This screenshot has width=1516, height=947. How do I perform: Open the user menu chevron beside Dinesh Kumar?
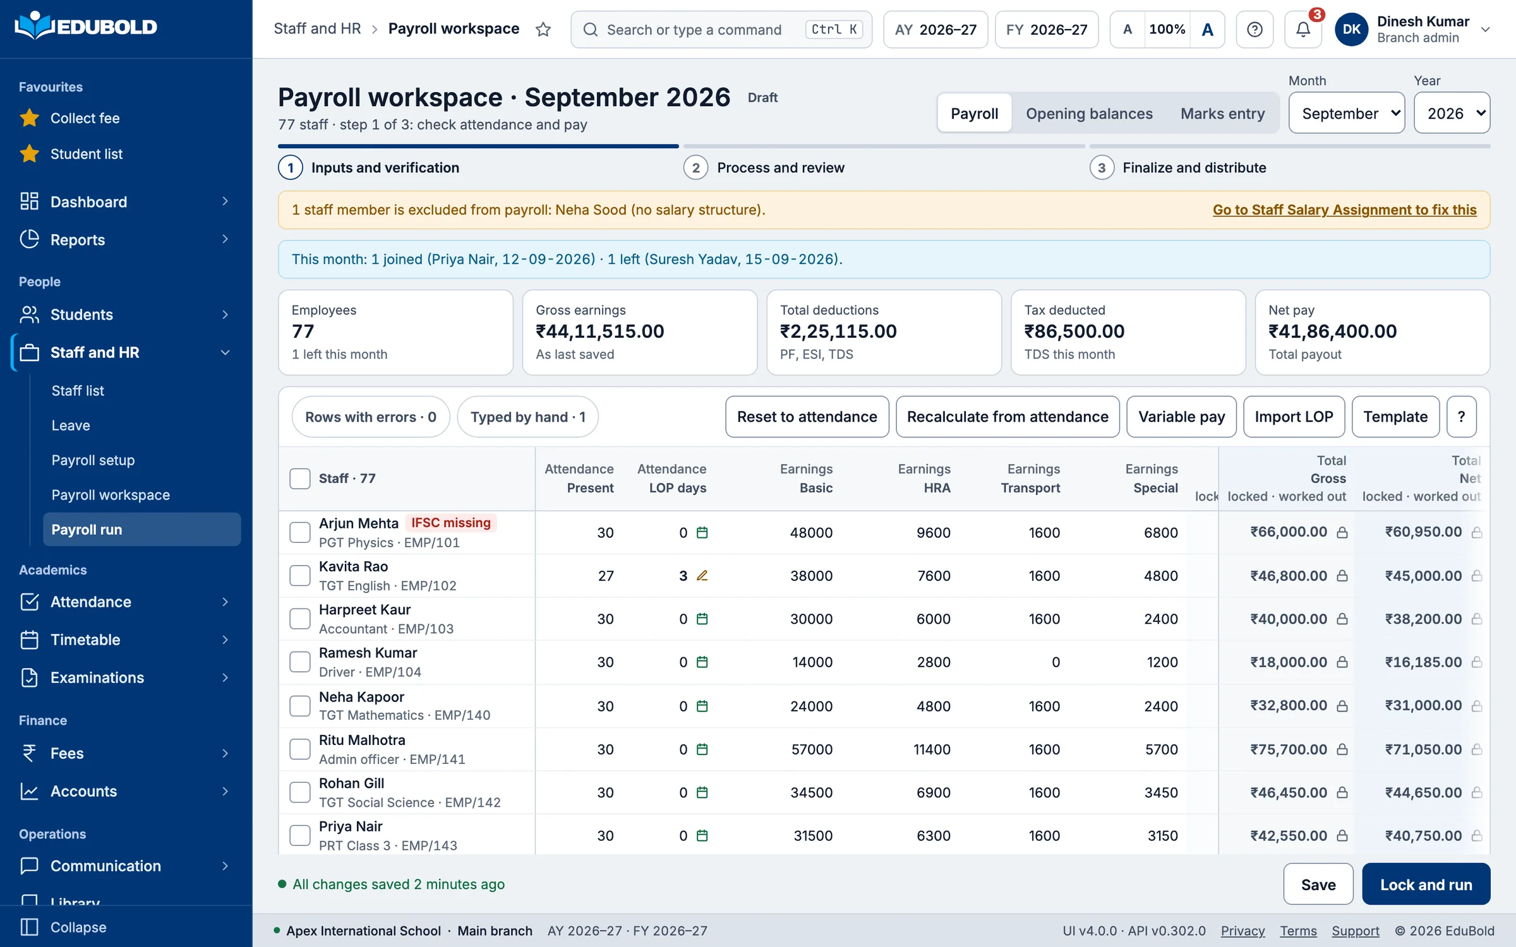coord(1486,30)
